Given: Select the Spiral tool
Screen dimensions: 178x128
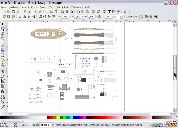Looking at the screenshot, I should point(3,65).
